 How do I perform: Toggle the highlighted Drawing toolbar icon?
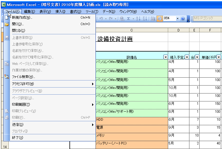tap(159, 18)
